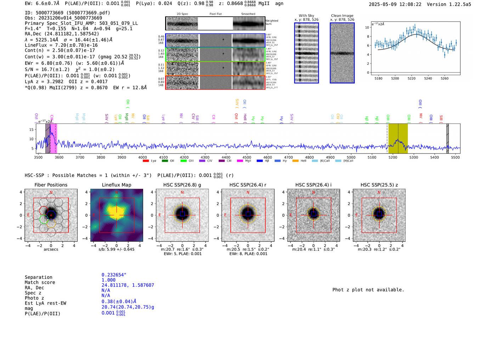Click the 'Phot z plot not available.' message
Viewport: 496px width, 338px height.
pyautogui.click(x=368, y=290)
